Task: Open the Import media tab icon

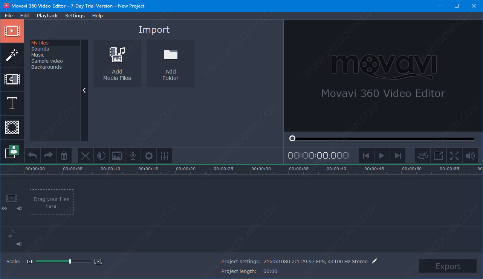Action: click(12, 31)
